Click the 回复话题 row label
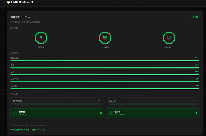 (x=14, y=58)
